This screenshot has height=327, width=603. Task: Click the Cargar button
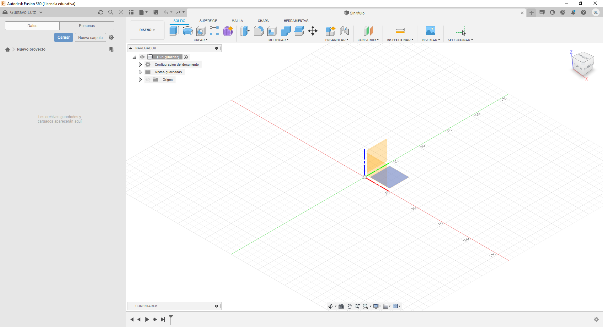pyautogui.click(x=63, y=37)
